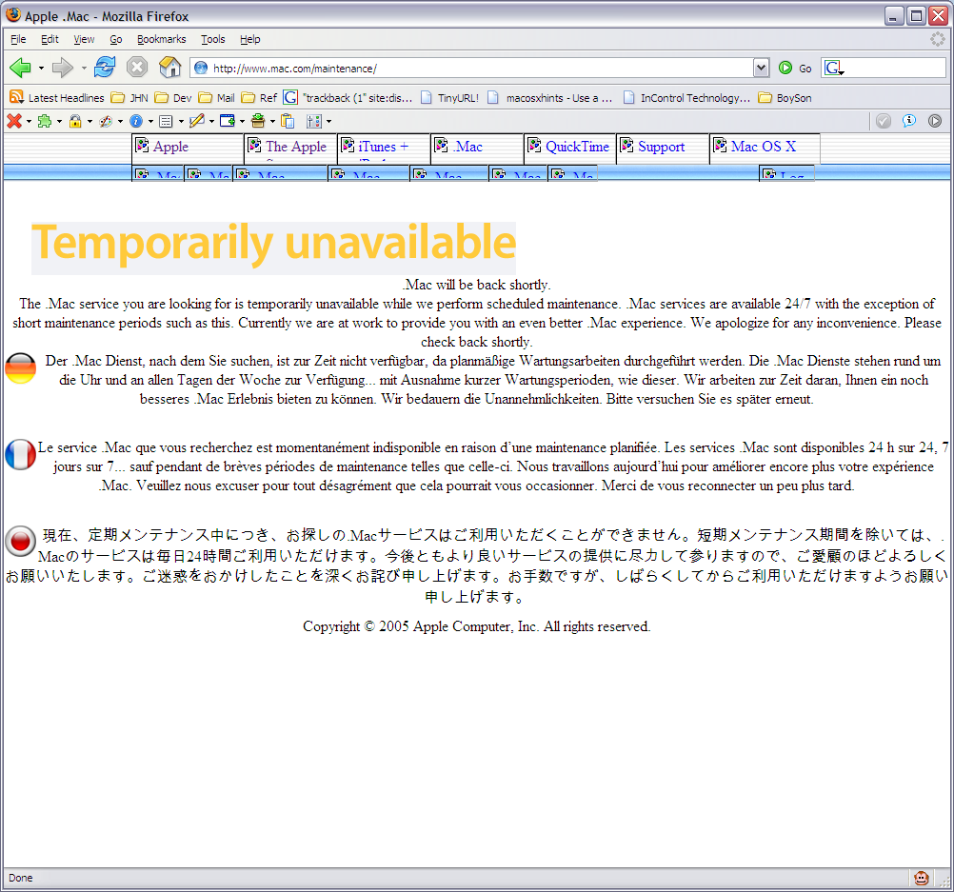The height and width of the screenshot is (892, 954).
Task: Open the green puzzle piece menu
Action: [45, 121]
